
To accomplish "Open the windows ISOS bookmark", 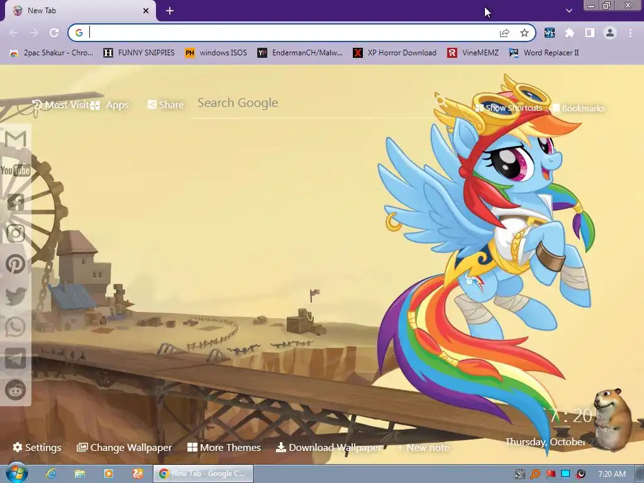I will pyautogui.click(x=216, y=53).
